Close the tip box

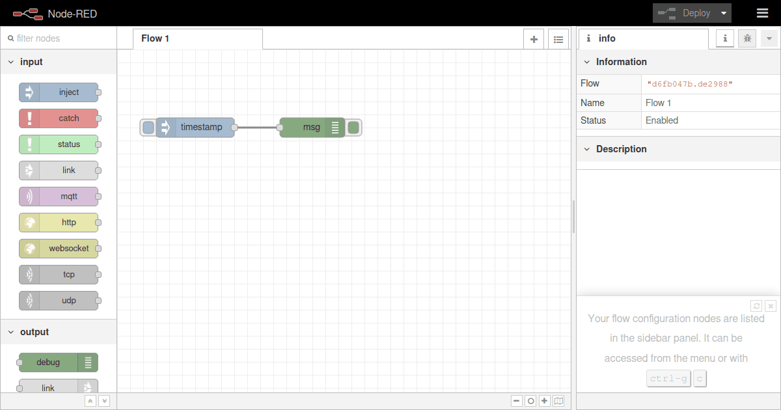(771, 305)
